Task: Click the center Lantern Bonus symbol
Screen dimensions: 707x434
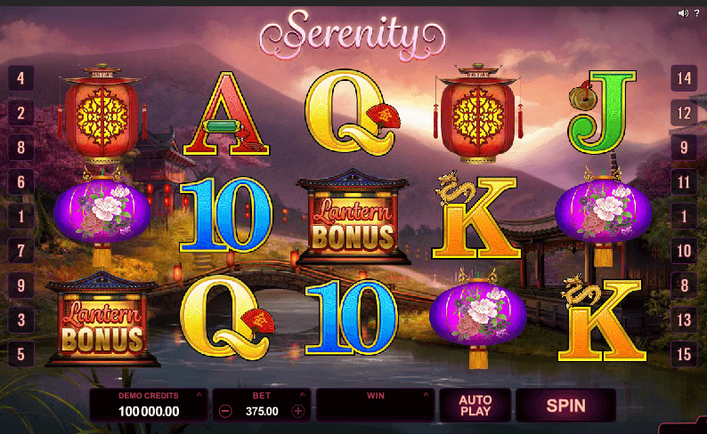Action: (353, 216)
